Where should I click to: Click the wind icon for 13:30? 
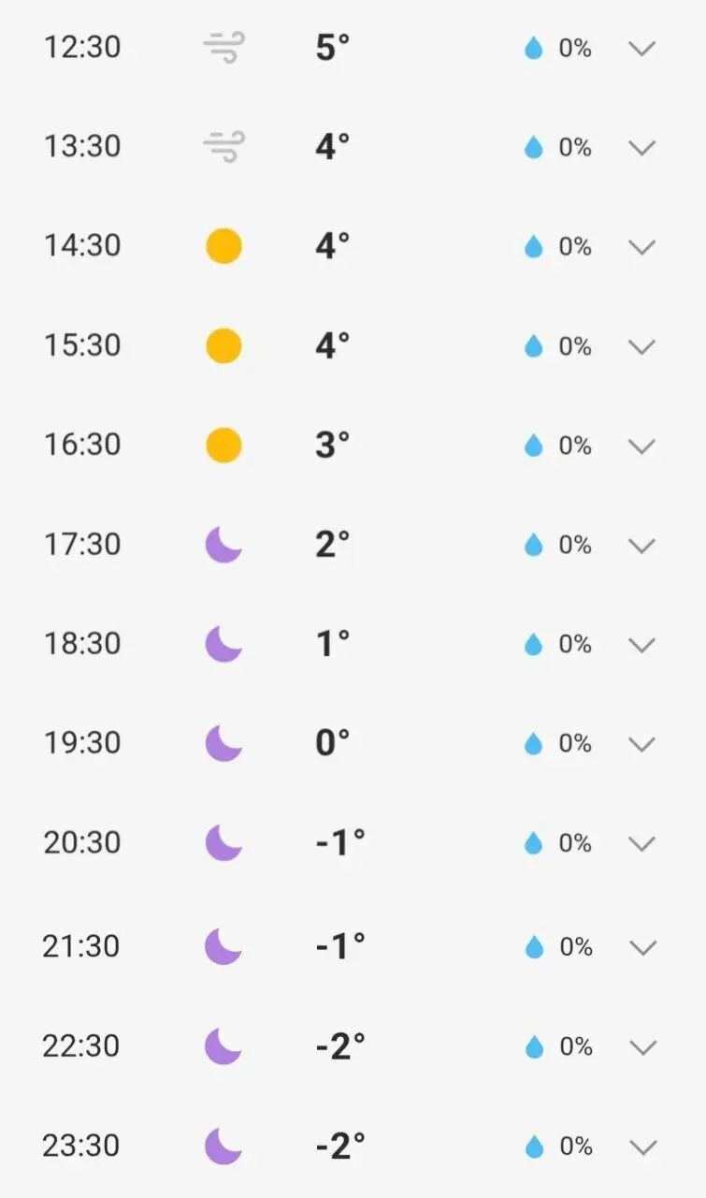coord(224,147)
